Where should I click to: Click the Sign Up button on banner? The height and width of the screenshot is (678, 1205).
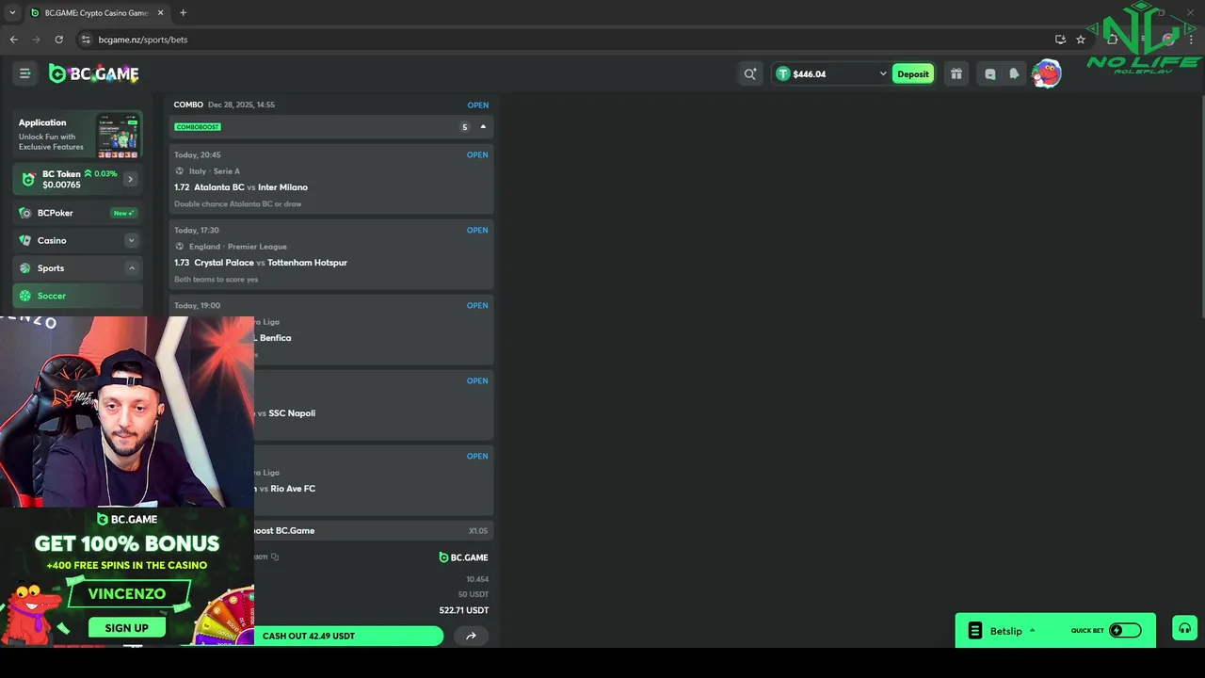[127, 628]
